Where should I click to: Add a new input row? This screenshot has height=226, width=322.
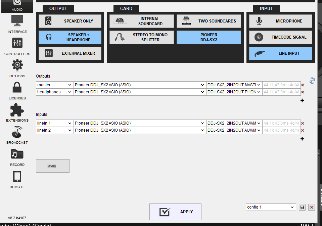click(x=302, y=139)
